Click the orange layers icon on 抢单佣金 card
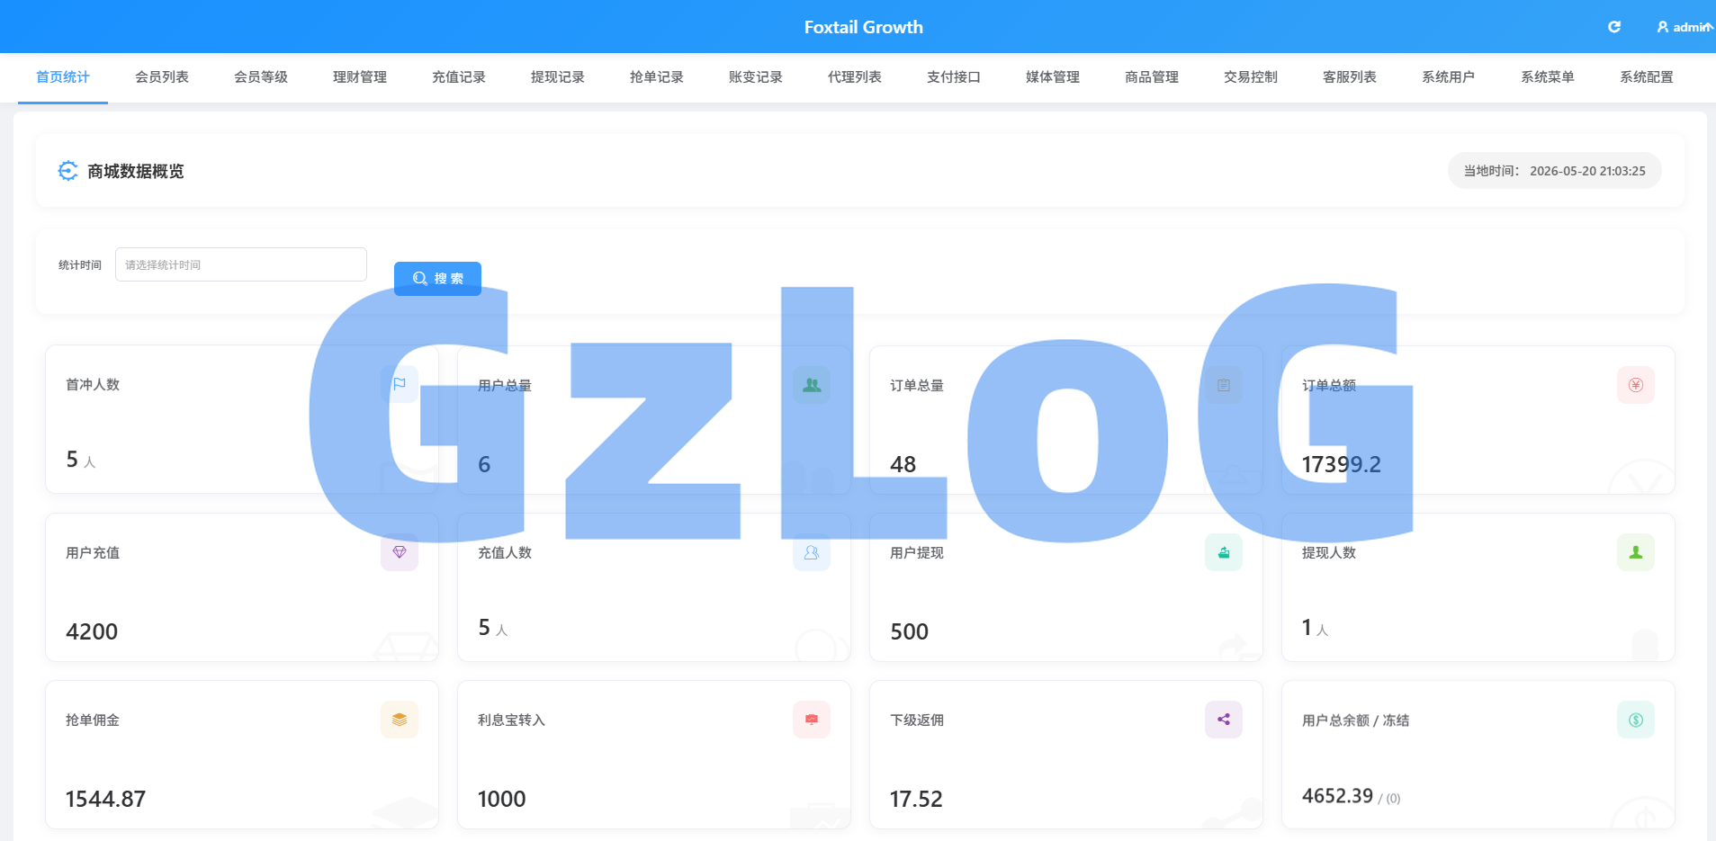1716x841 pixels. click(400, 720)
